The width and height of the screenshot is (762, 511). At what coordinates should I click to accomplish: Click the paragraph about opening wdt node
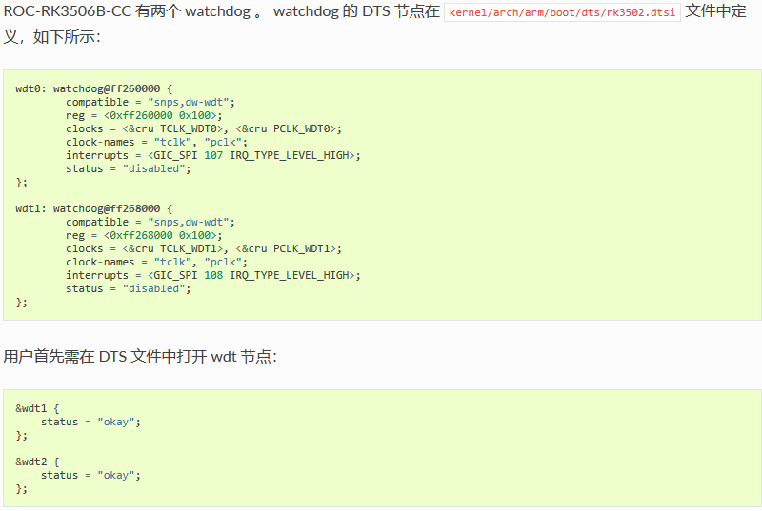click(x=140, y=357)
